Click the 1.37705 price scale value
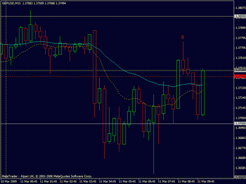This screenshot has height=184, width=246. (240, 48)
